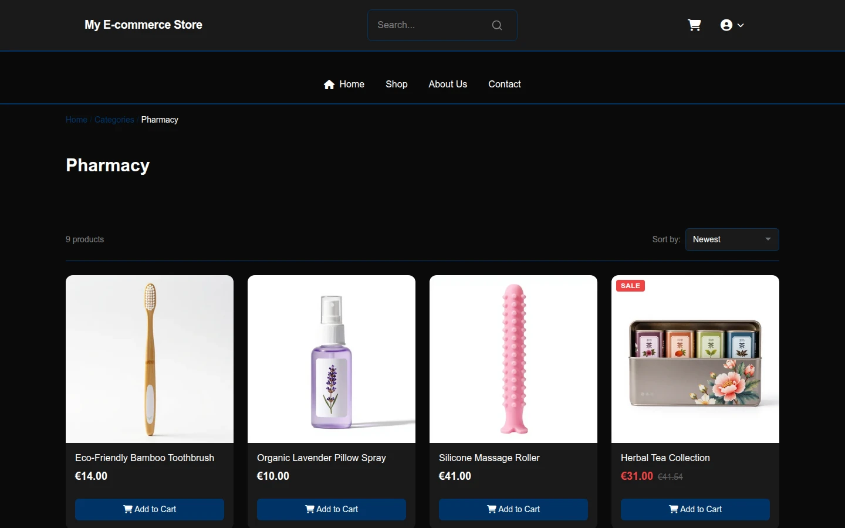Viewport: 845px width, 528px height.
Task: Click the Home breadcrumb link
Action: (x=76, y=120)
